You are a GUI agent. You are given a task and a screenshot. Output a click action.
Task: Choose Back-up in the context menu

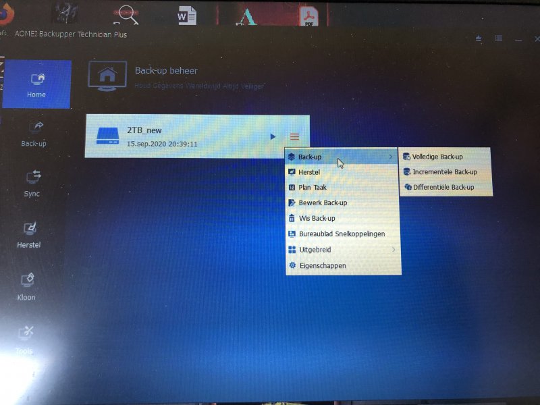click(x=342, y=157)
